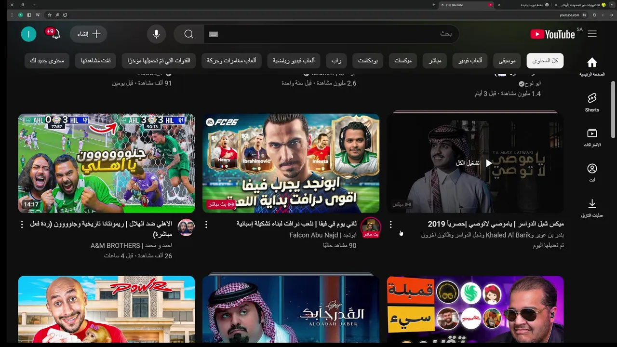Viewport: 617px width, 347px height.
Task: Select the 'بودكاست' filter chip
Action: [368, 61]
